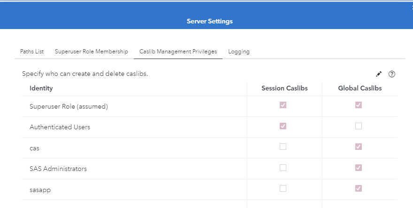Go to the Logging tab
The width and height of the screenshot is (413, 208).
[x=239, y=52]
